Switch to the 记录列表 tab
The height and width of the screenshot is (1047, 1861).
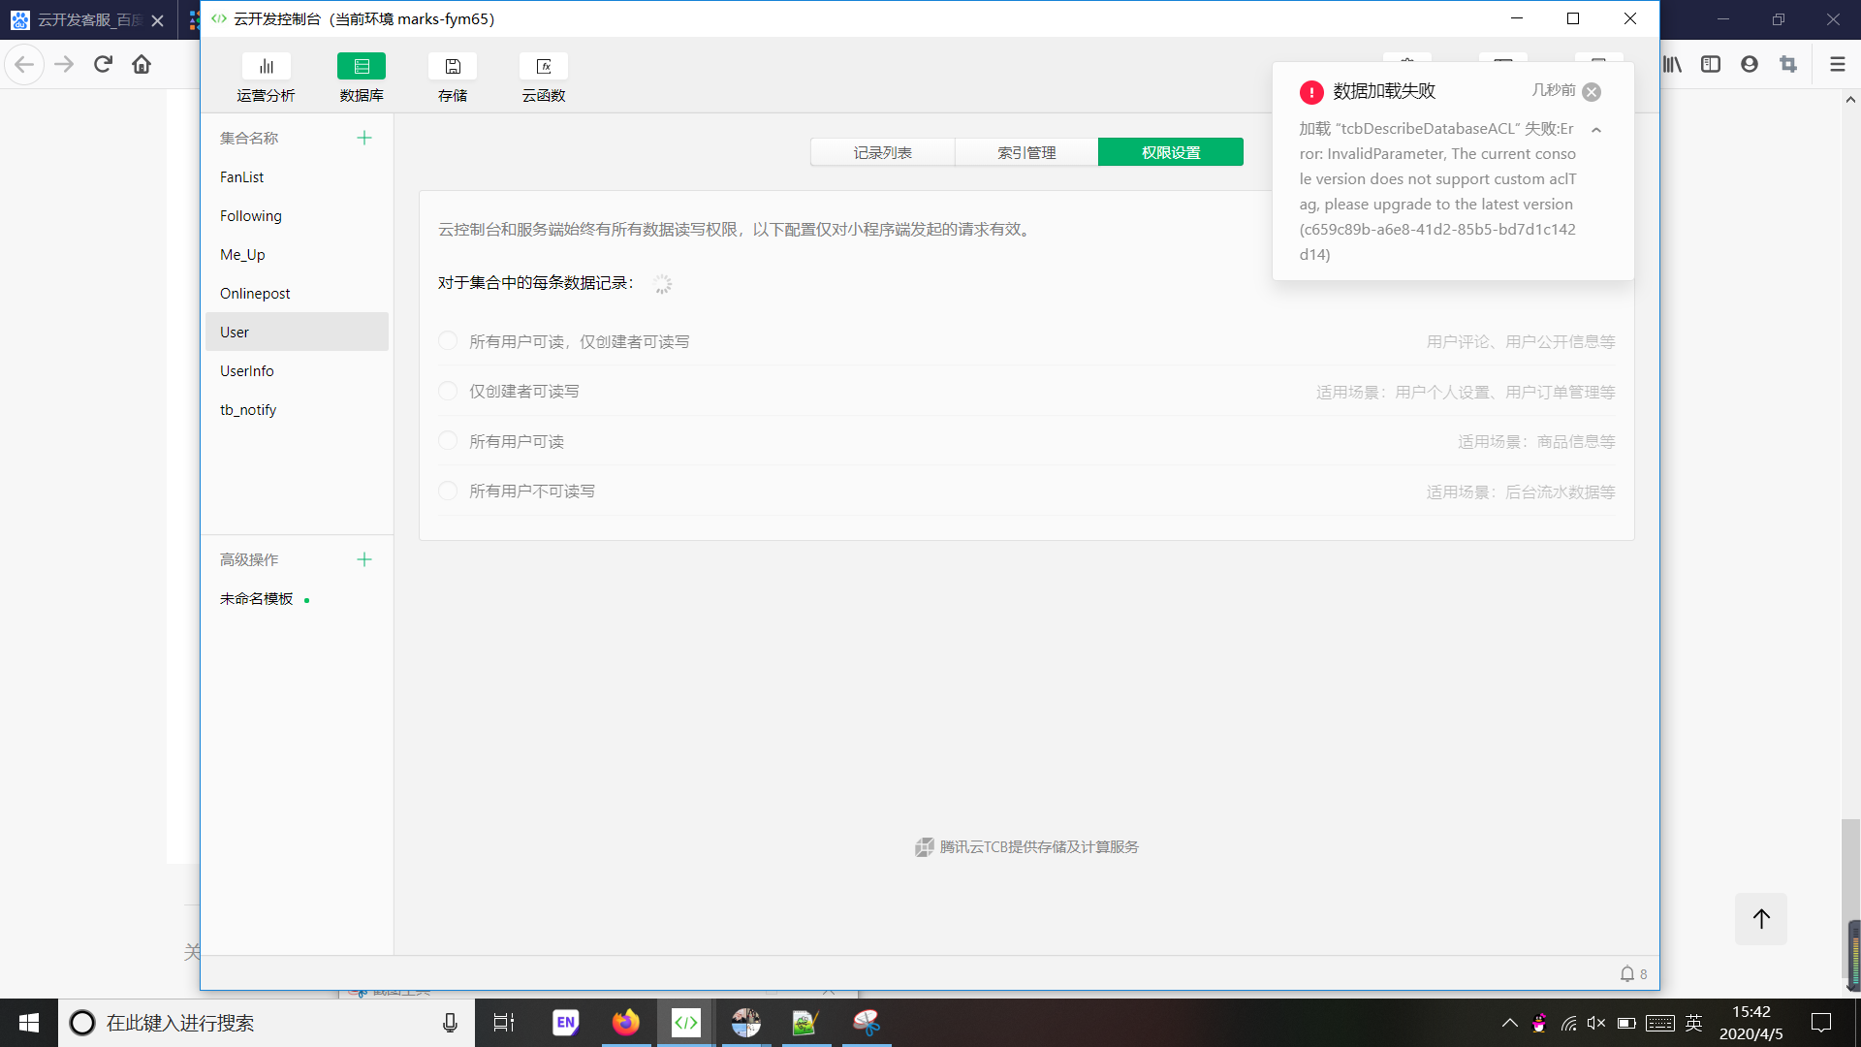[882, 152]
